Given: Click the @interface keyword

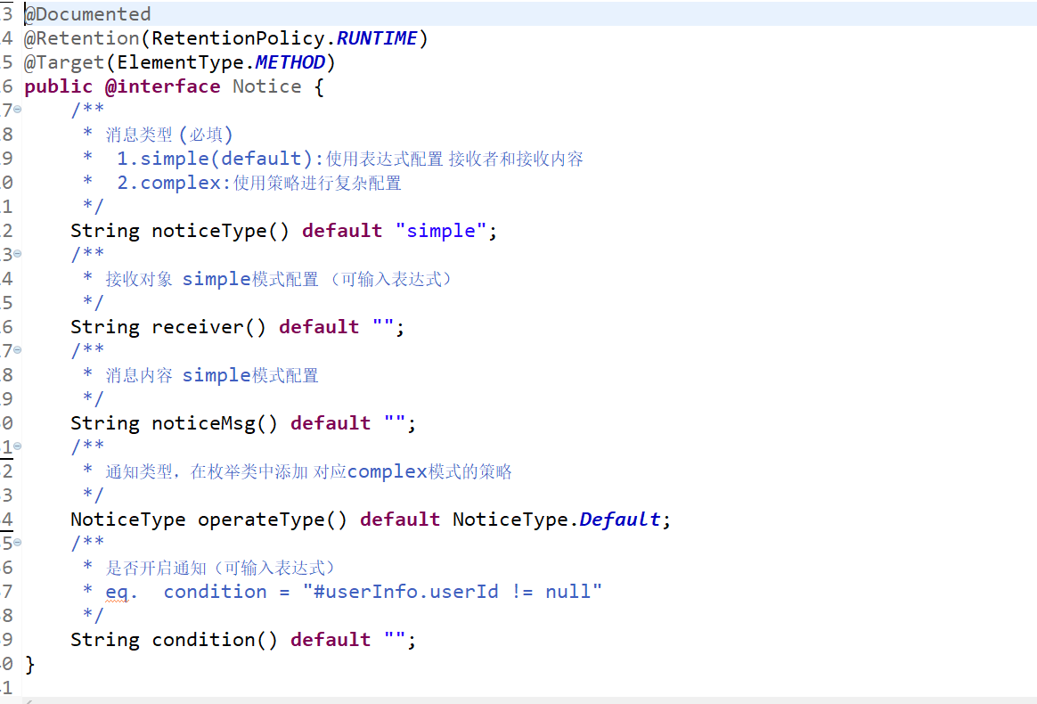Looking at the screenshot, I should [162, 86].
